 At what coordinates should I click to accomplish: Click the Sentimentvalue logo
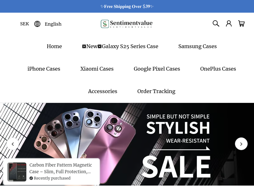tap(127, 24)
